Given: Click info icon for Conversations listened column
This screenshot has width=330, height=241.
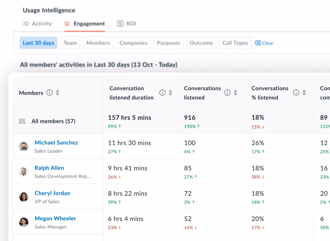Looking at the screenshot, I should pos(227,93).
